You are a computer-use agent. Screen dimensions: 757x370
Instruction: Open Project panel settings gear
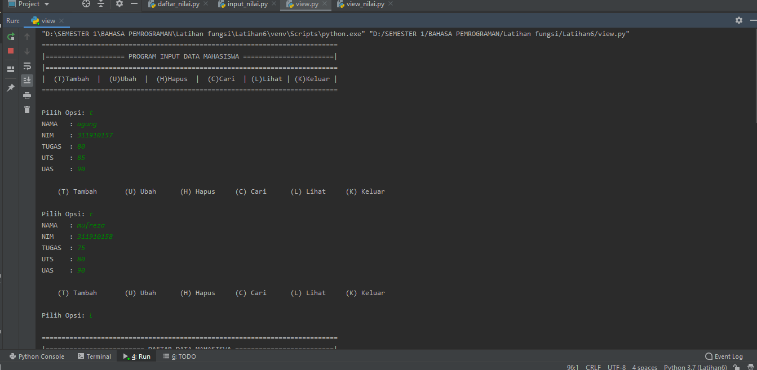point(119,4)
